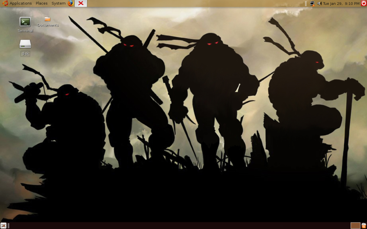Click the notification area handle in the top panel
367x229 pixels.
(306, 4)
